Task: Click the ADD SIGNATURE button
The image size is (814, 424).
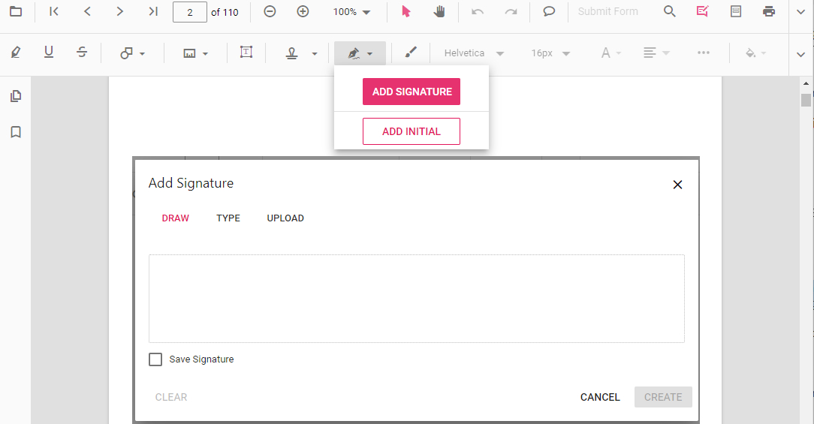Action: [412, 92]
